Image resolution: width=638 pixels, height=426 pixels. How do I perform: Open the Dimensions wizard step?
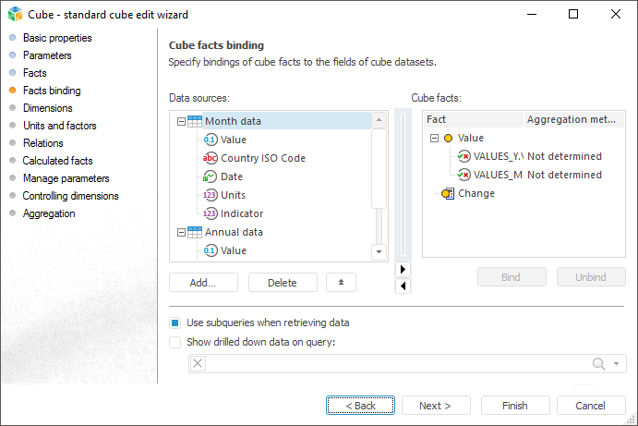click(x=47, y=108)
